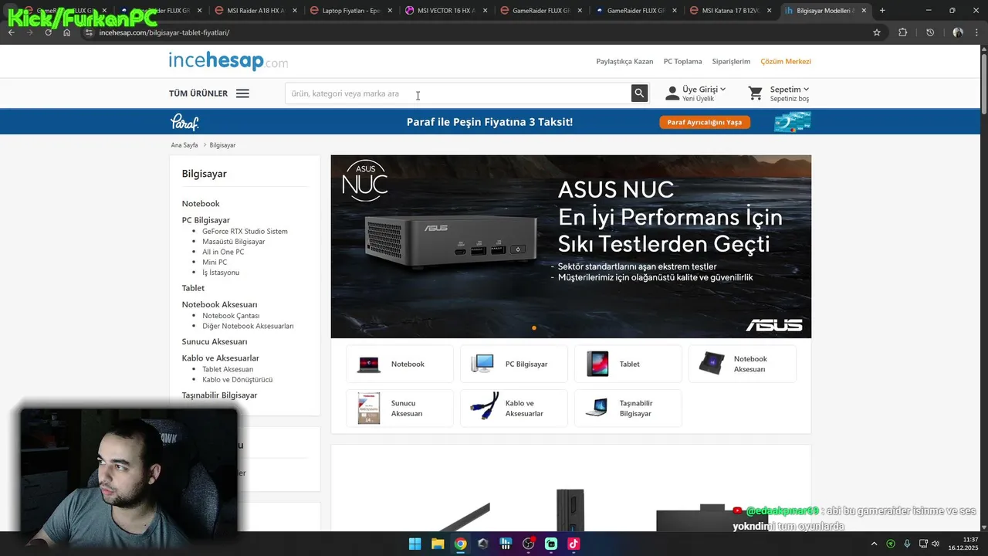Open the hamburger menu next to TÜM ÜRÜNLER
The width and height of the screenshot is (988, 556).
pos(242,93)
